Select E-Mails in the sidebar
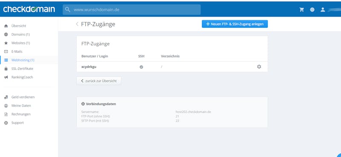341x157 pixels. 17,52
